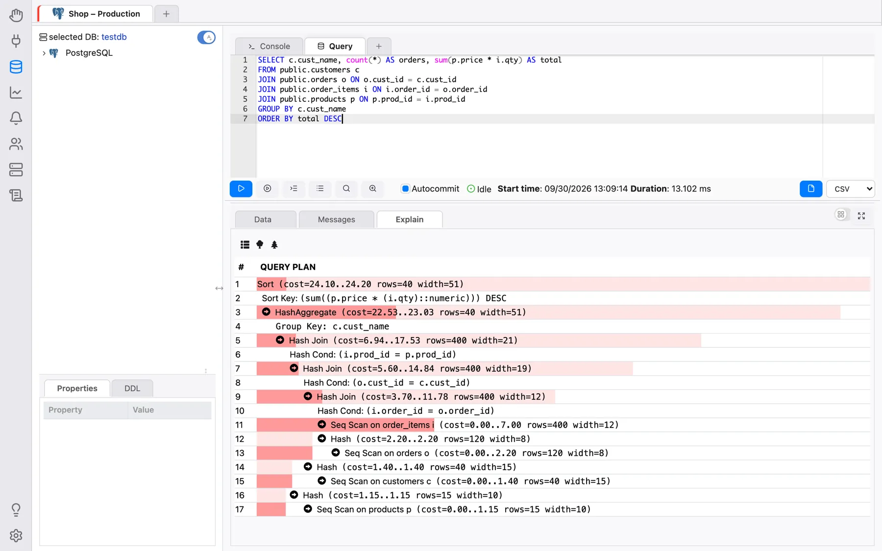Click the testdb database link
The height and width of the screenshot is (551, 882).
(x=114, y=37)
